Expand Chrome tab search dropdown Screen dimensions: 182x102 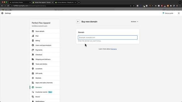coord(180,3)
